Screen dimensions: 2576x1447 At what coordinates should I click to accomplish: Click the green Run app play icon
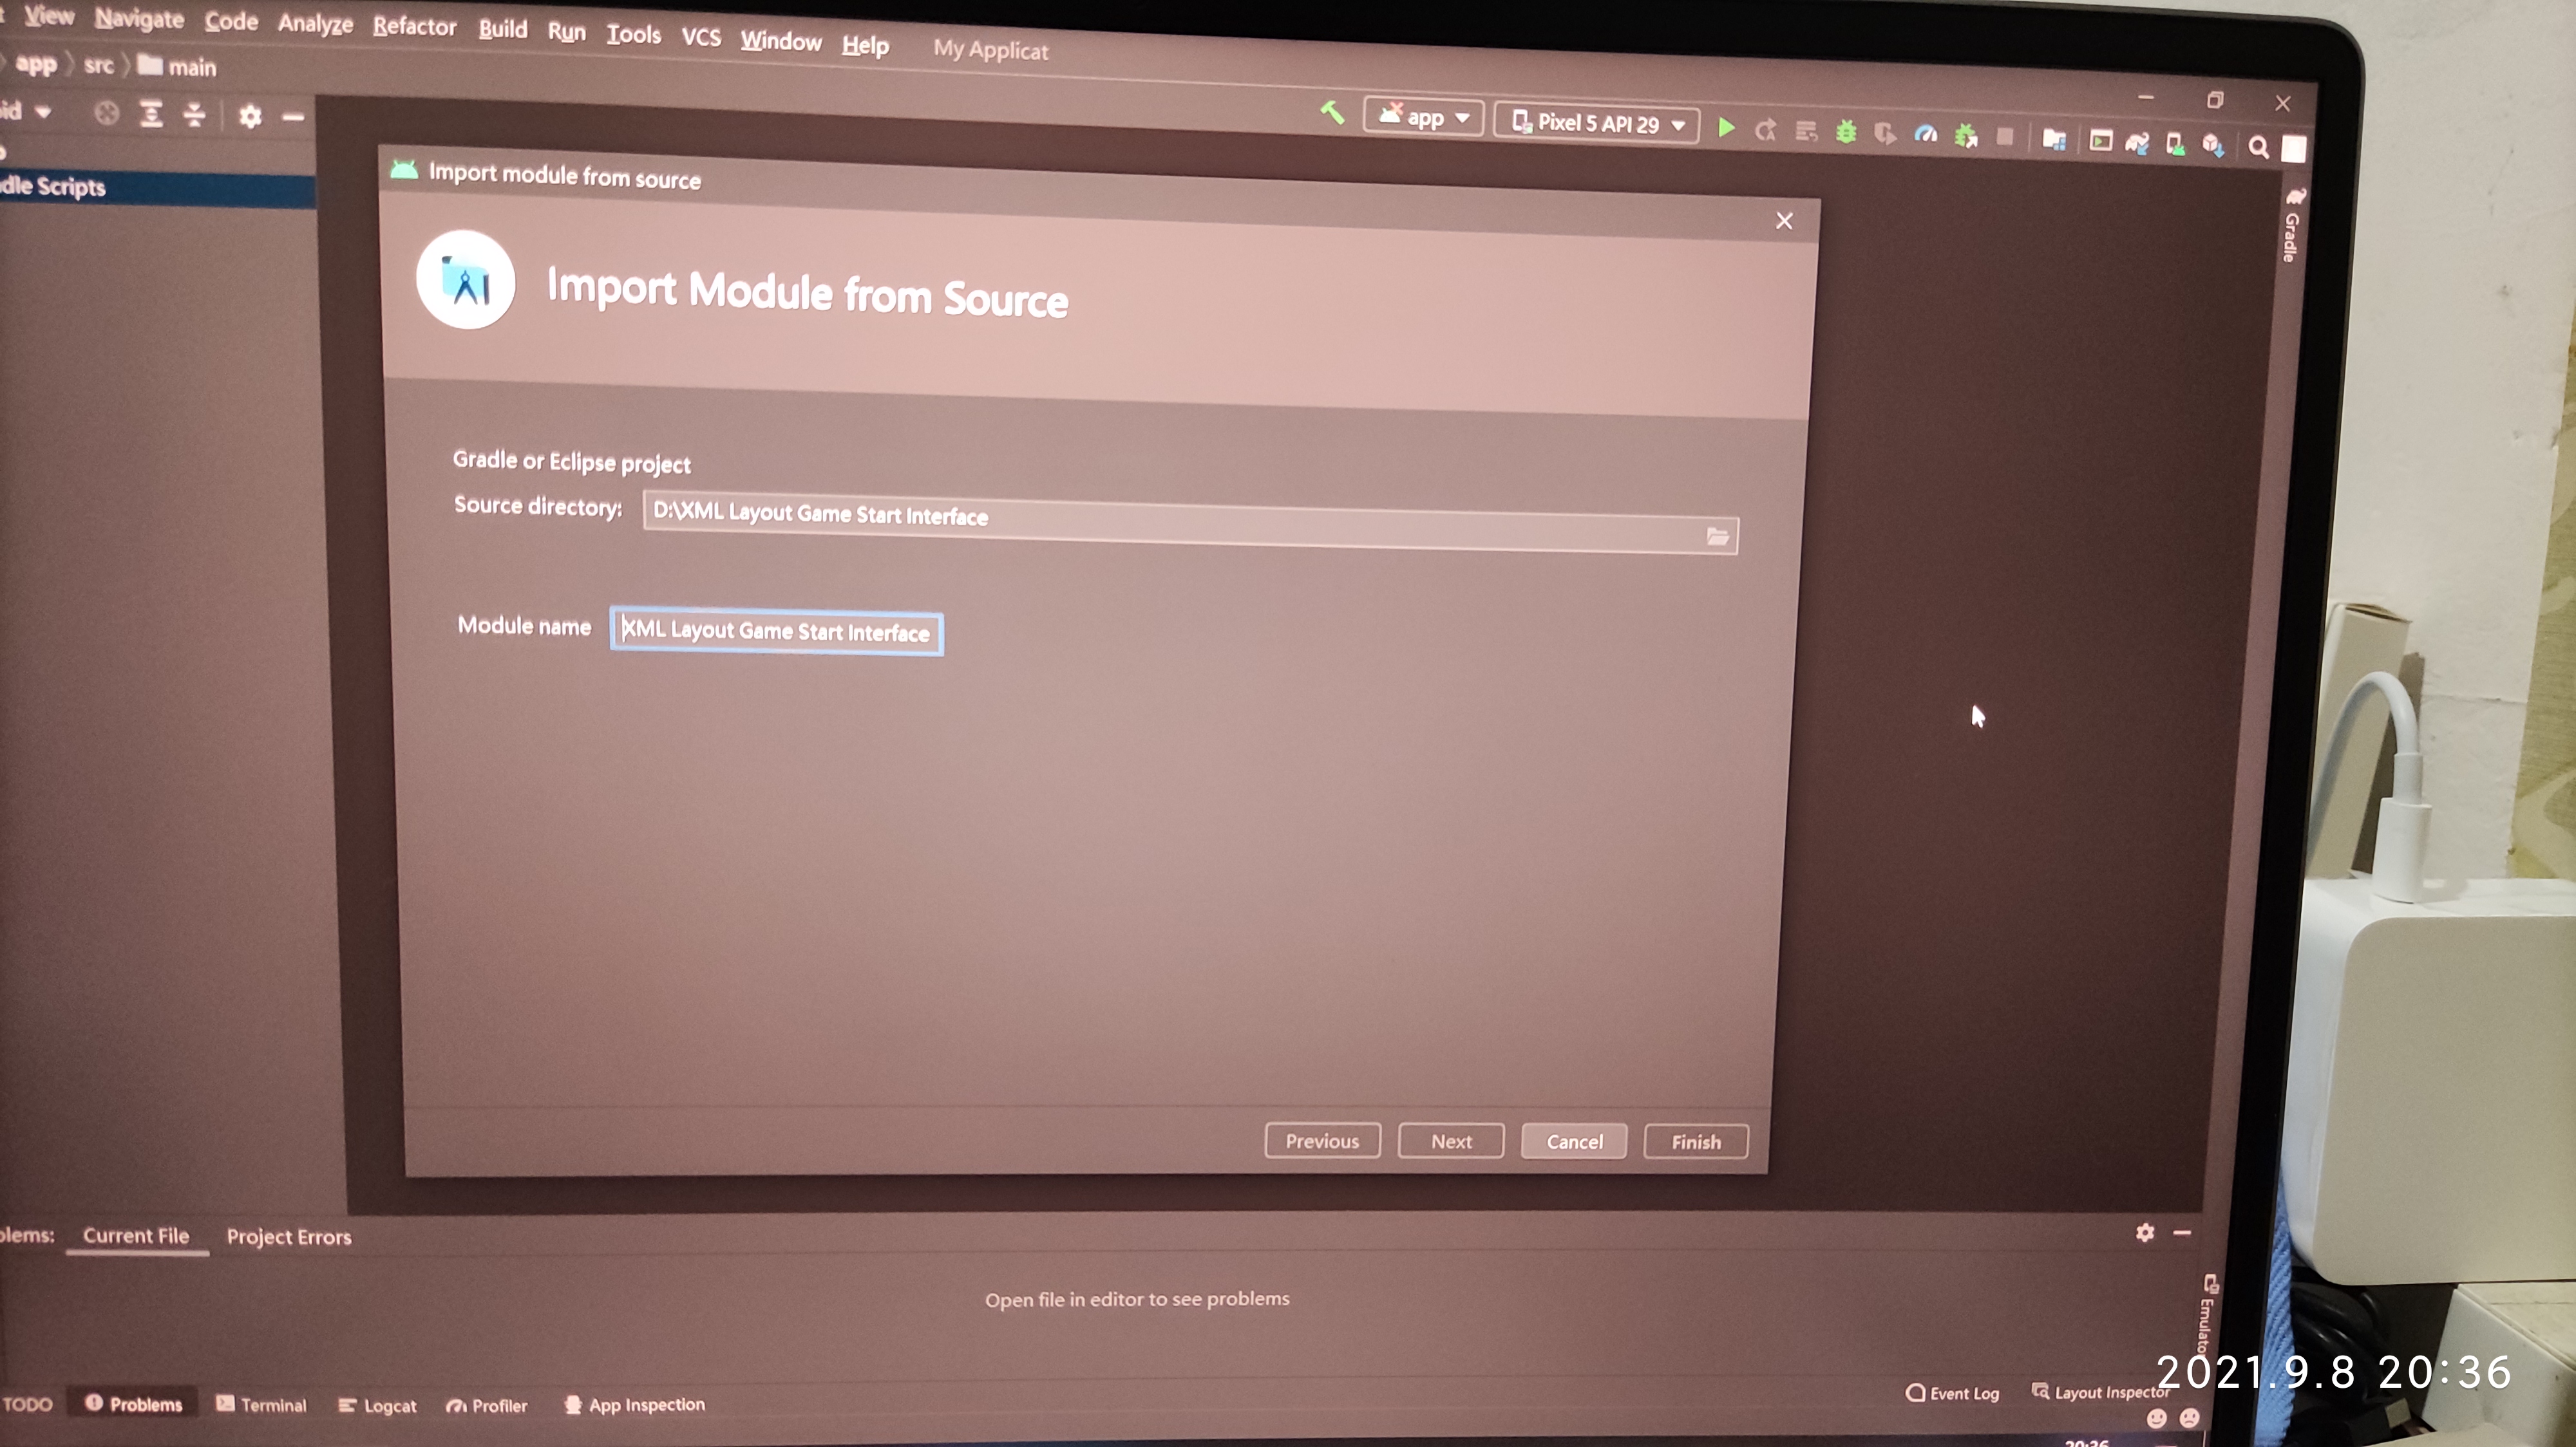tap(1726, 128)
